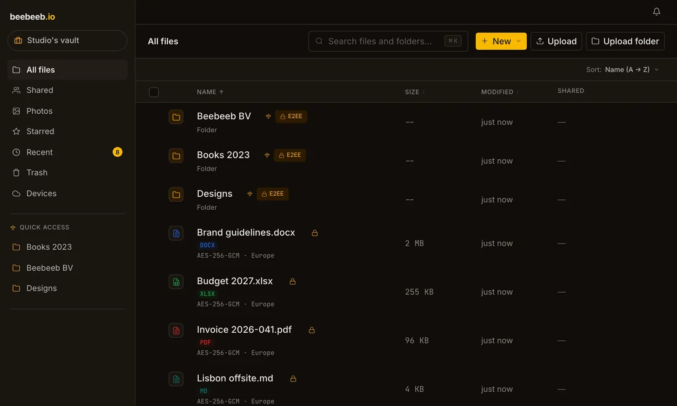Sort by the SIZE column header

414,92
